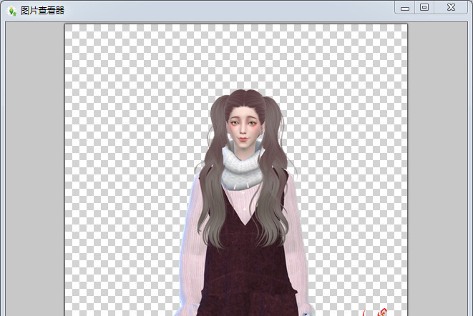Close the 图片查看器 window
Viewport: 473px width, 316px height.
(451, 7)
